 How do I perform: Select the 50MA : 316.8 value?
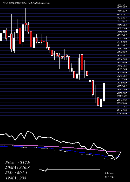17,168
